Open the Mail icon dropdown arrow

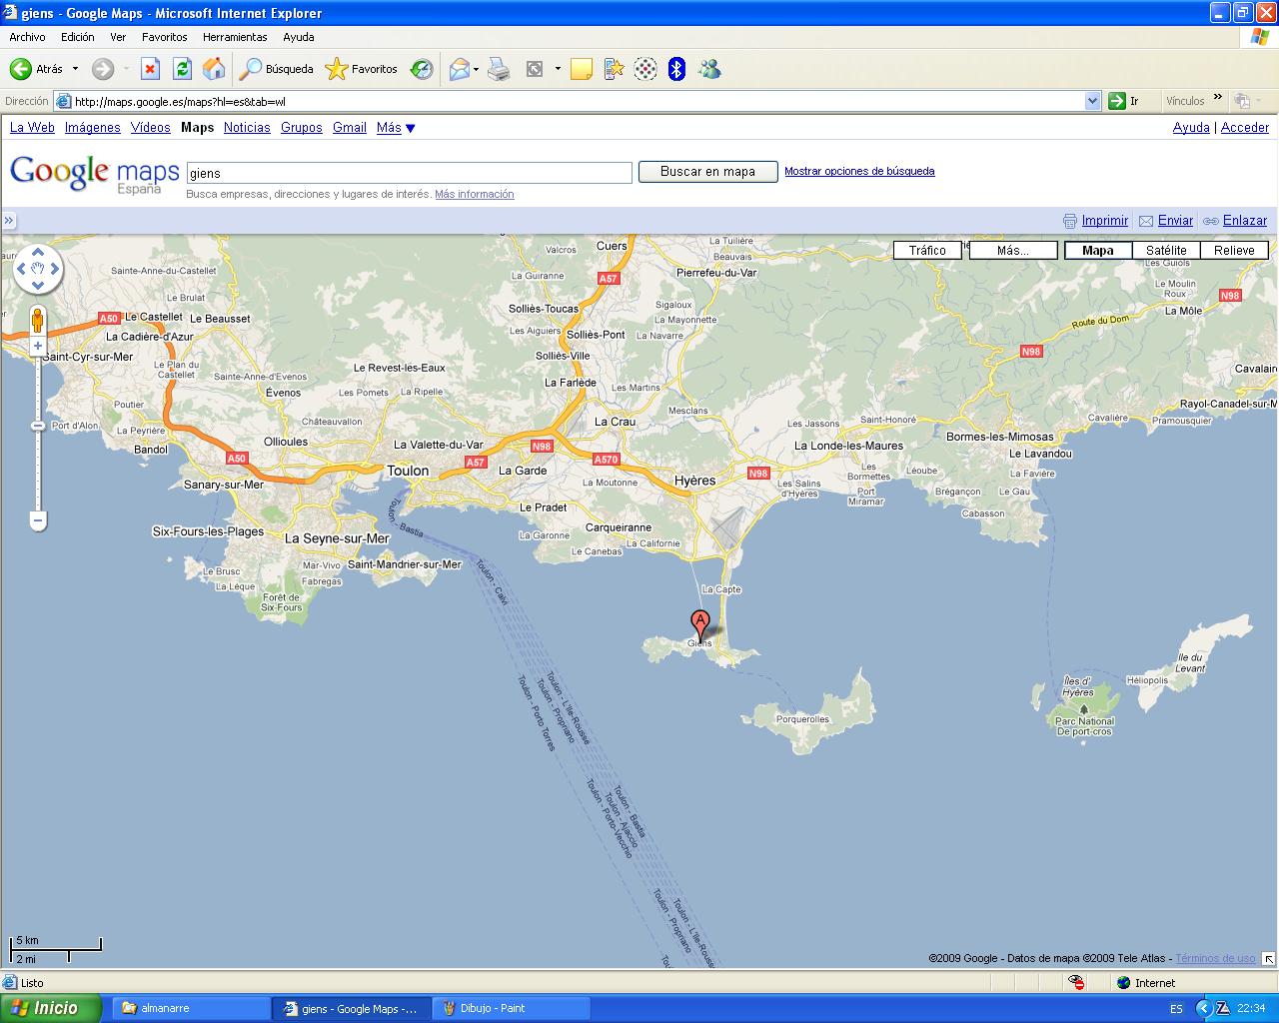tap(476, 69)
